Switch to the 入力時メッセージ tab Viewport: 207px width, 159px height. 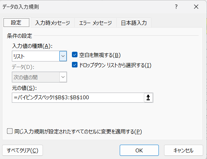tap(53, 23)
